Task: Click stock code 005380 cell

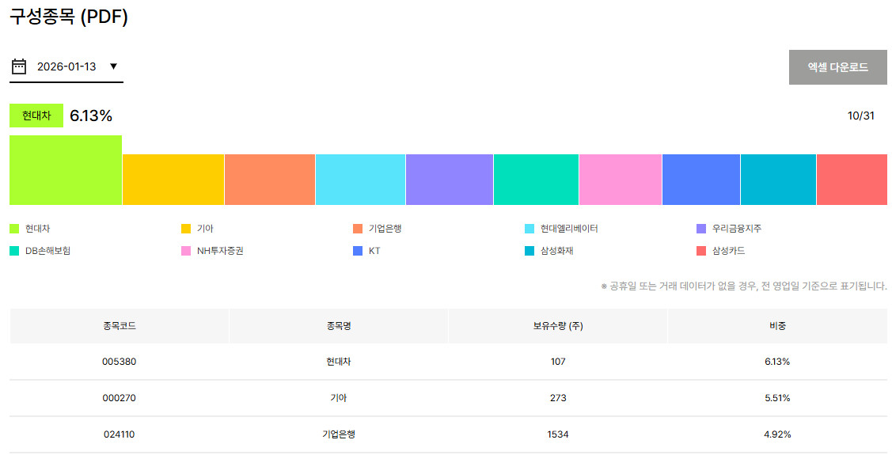Action: pyautogui.click(x=119, y=362)
